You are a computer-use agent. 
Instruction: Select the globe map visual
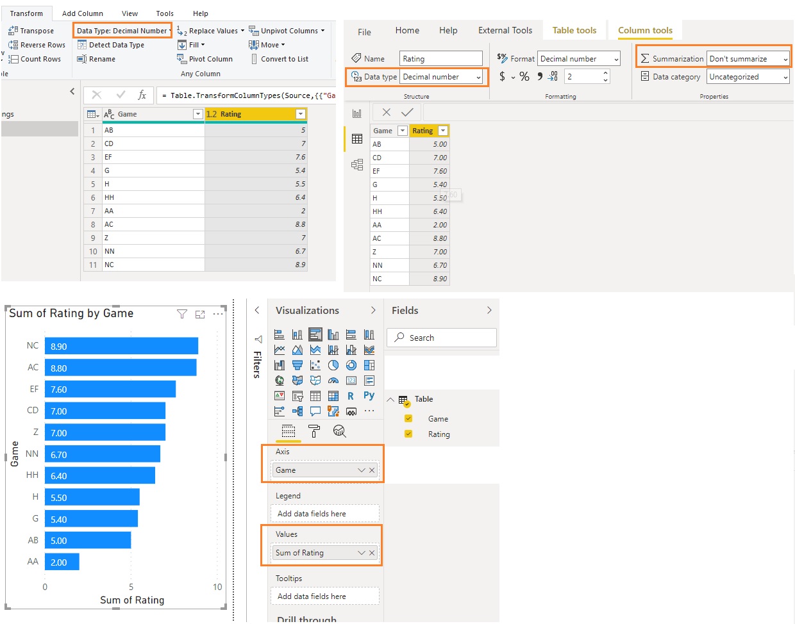[x=280, y=381]
